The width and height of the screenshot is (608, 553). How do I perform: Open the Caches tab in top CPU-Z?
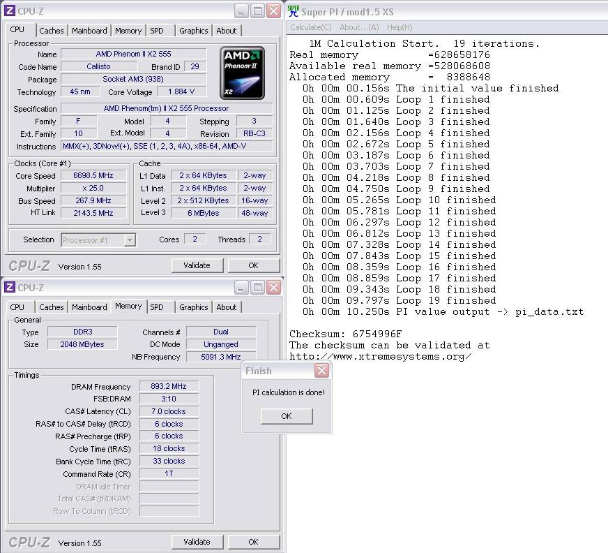click(51, 31)
